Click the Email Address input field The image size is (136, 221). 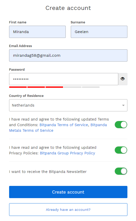click(68, 55)
